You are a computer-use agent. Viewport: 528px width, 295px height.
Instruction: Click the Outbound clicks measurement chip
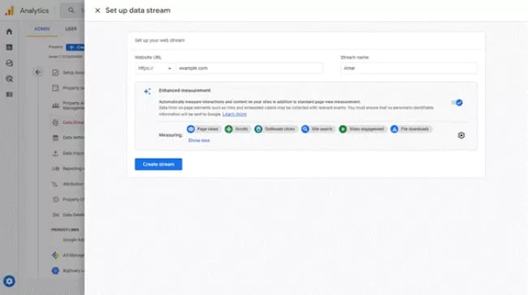click(x=275, y=129)
